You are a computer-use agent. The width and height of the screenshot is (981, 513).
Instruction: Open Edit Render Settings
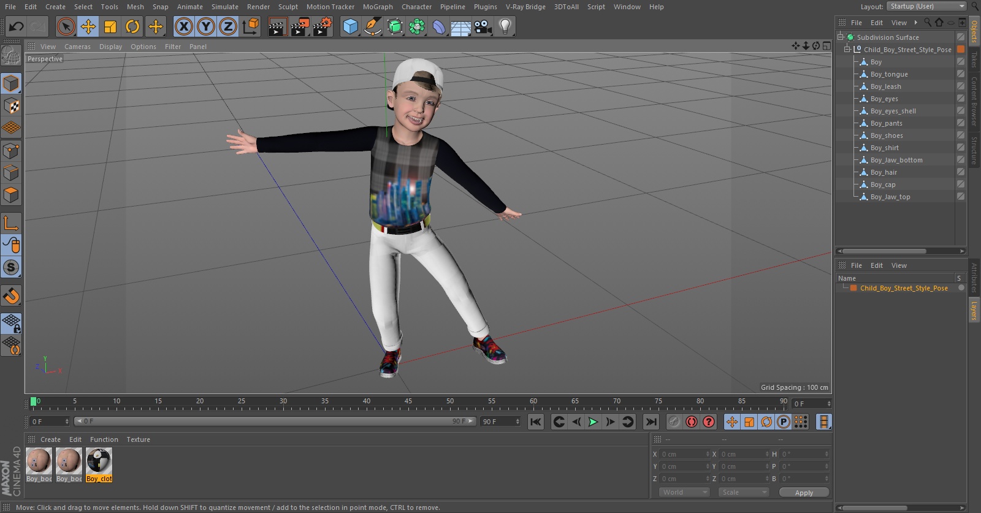322,26
